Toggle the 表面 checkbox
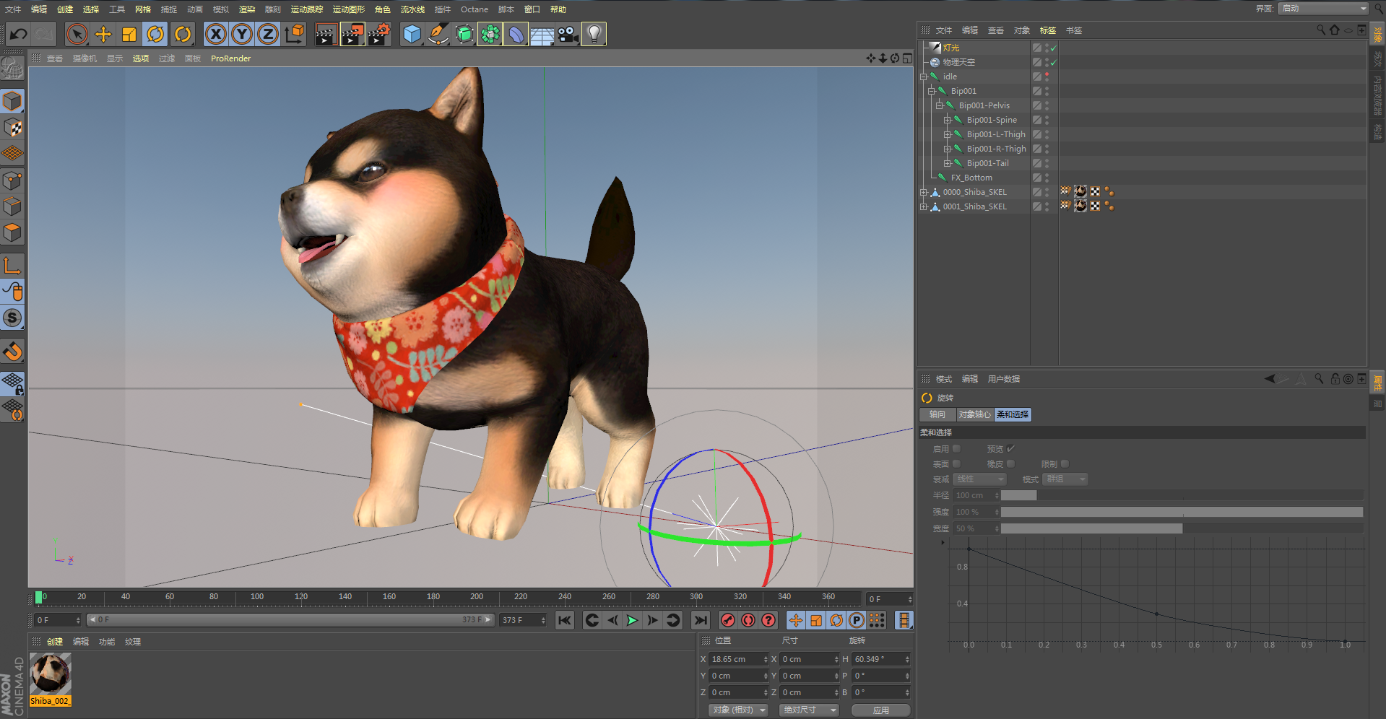 pyautogui.click(x=956, y=464)
